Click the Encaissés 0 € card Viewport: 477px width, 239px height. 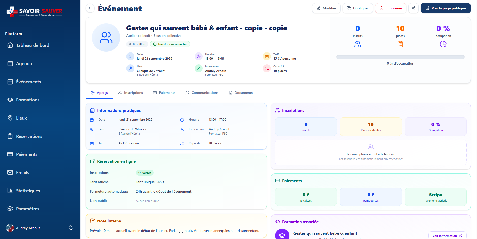pos(306,197)
